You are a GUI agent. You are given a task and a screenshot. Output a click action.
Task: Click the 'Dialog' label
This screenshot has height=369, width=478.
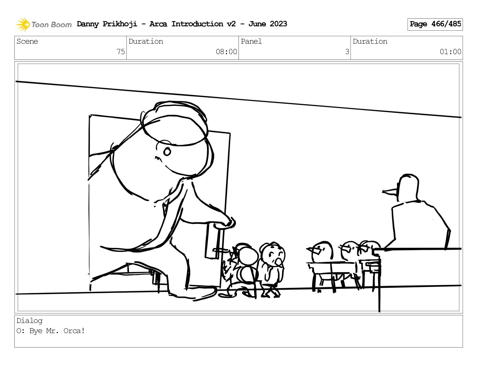[30, 321]
